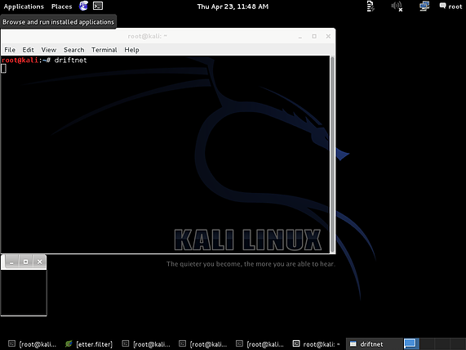Close the small driftnet window

point(39,262)
